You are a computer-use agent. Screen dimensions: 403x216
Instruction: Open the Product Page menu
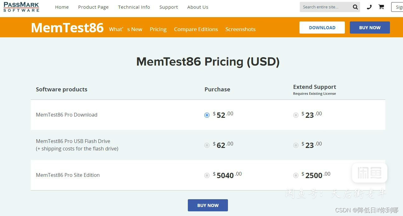(93, 7)
